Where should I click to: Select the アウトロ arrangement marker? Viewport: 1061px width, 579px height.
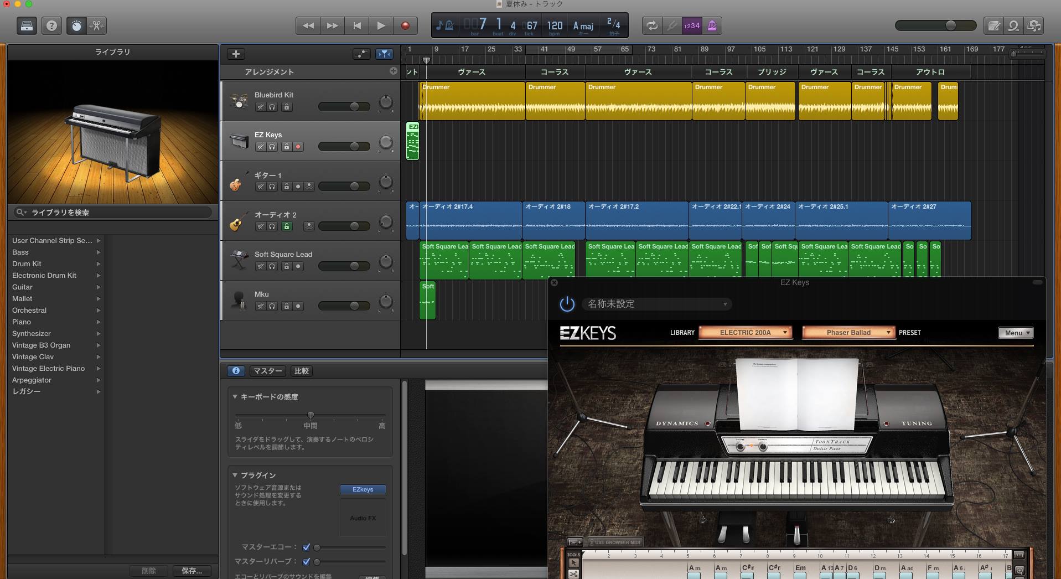(930, 72)
